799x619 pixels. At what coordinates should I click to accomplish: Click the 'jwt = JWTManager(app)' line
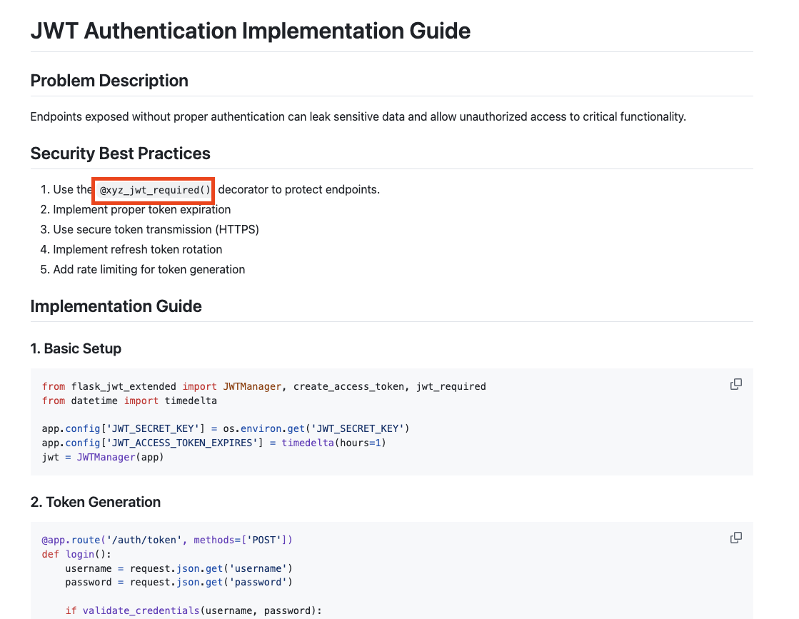click(103, 457)
